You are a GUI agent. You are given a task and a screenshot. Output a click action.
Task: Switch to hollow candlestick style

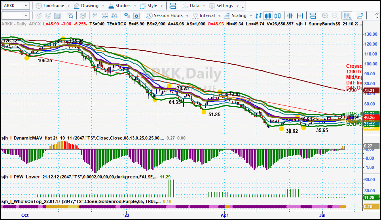point(277,15)
